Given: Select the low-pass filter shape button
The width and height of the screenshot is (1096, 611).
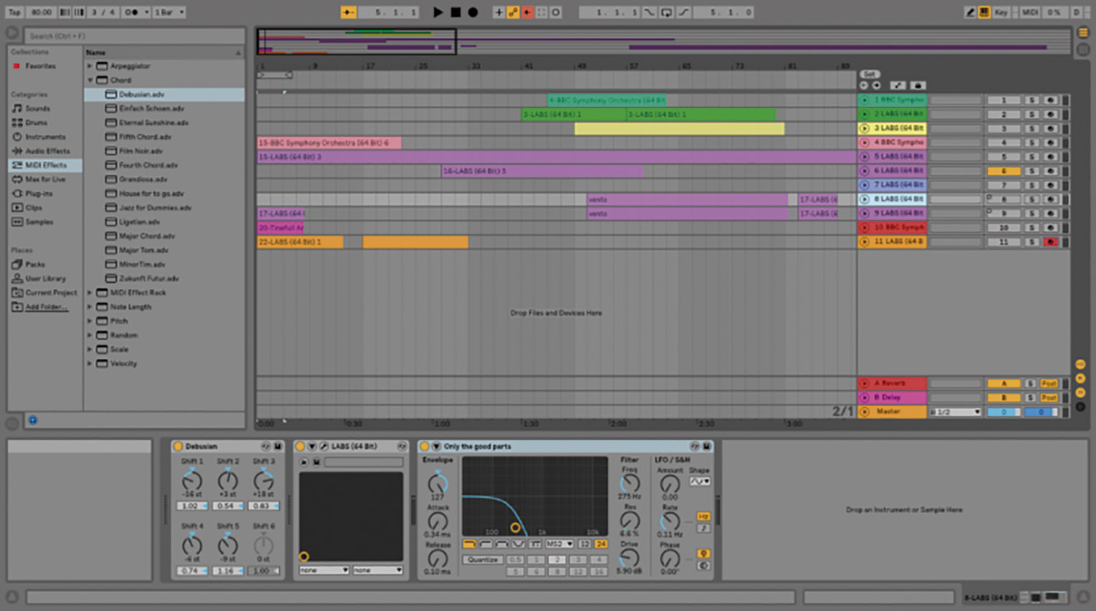Looking at the screenshot, I should (x=469, y=544).
